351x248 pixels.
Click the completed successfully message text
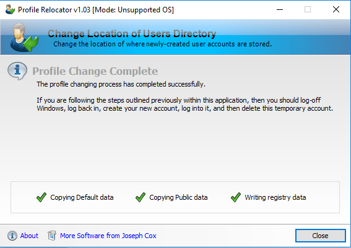[121, 84]
